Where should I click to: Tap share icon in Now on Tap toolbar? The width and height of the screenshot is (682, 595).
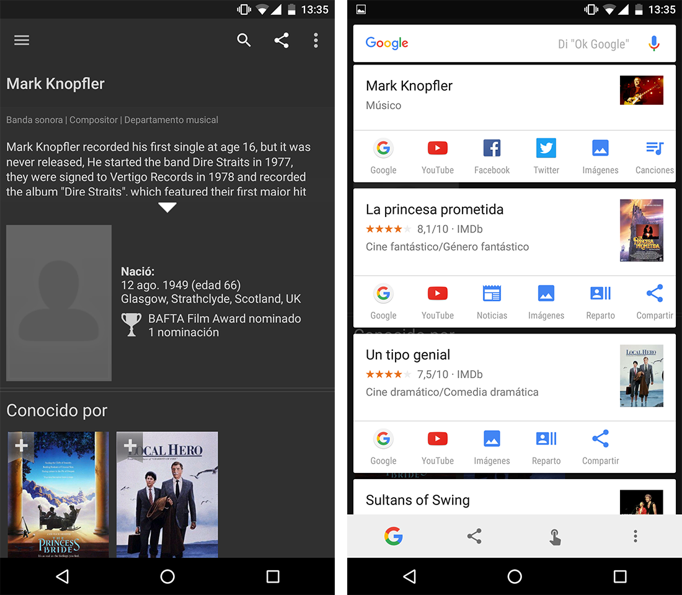[474, 536]
